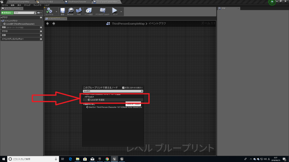Image resolution: width=289 pixels, height=162 pixels.
Task: Click the magnifier icon in My Blueprint search
Action: coord(35,13)
